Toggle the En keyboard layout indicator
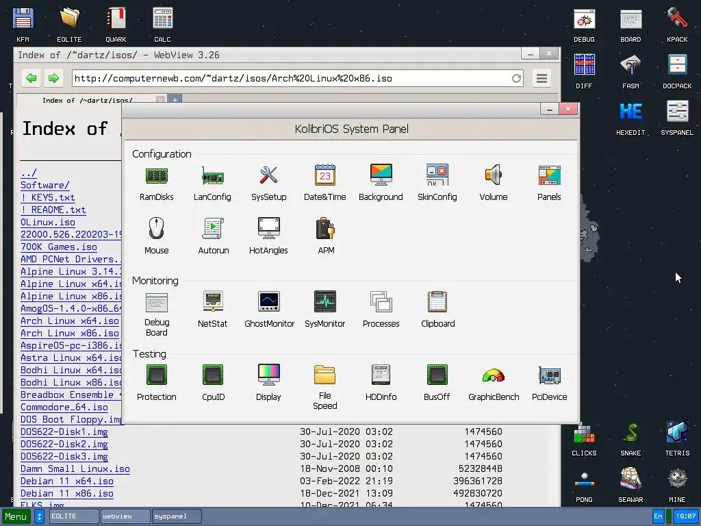 click(x=658, y=516)
